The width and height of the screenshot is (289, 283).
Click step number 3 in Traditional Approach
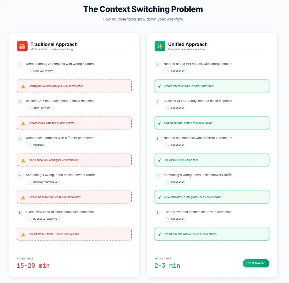(x=20, y=139)
